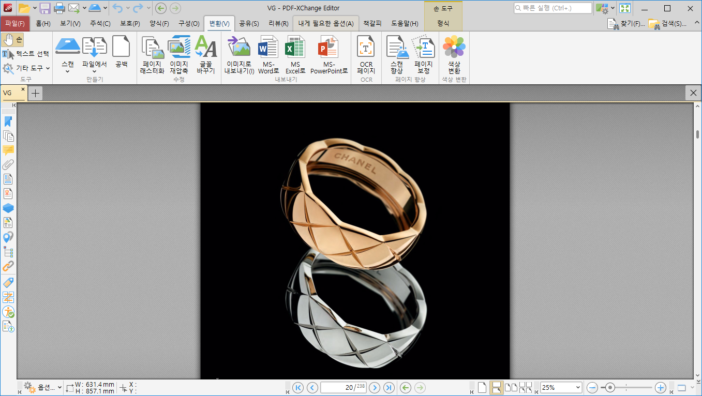Run OCR pages (OCR 페이지)
The height and width of the screenshot is (396, 702).
coord(366,55)
